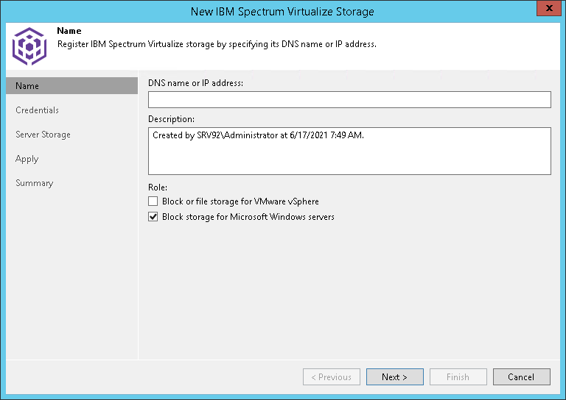Select the Name wizard step

pyautogui.click(x=71, y=86)
